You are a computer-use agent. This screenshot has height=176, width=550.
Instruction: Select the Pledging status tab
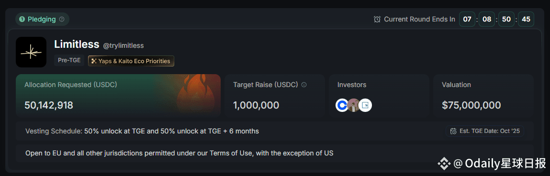click(42, 19)
